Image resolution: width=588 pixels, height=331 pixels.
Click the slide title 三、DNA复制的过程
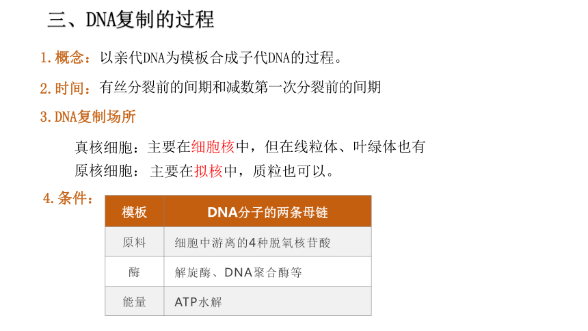[x=131, y=20]
